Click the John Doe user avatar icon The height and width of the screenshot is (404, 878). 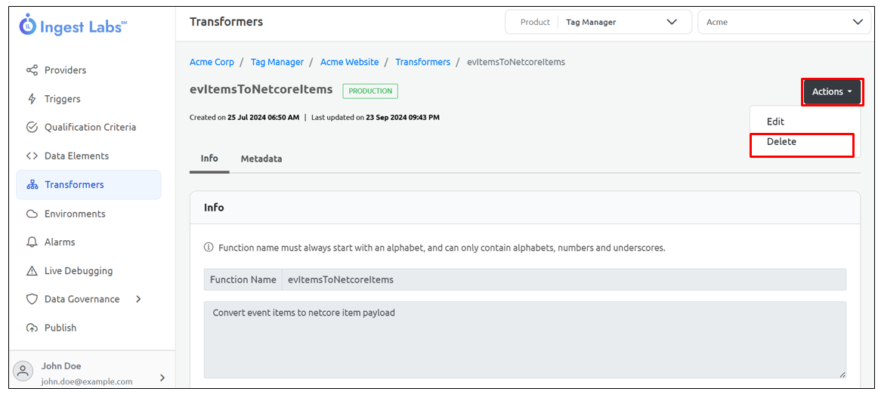point(23,371)
